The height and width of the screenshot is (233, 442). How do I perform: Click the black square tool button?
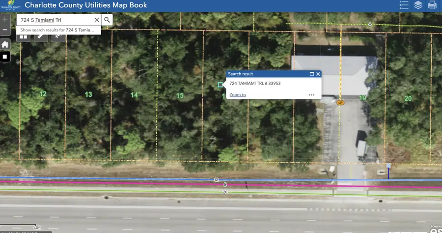click(x=5, y=57)
